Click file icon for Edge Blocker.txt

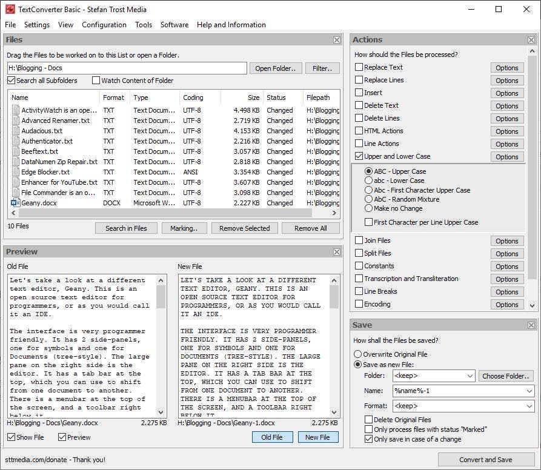click(x=16, y=172)
